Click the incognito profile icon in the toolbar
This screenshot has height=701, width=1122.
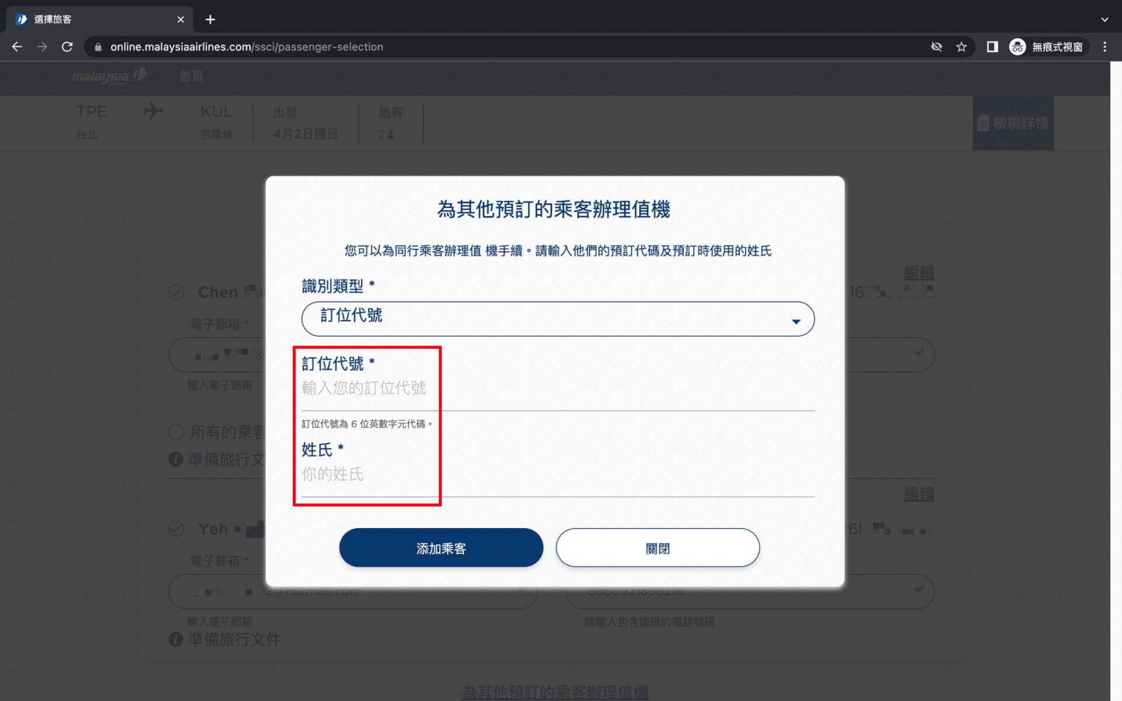point(1017,46)
